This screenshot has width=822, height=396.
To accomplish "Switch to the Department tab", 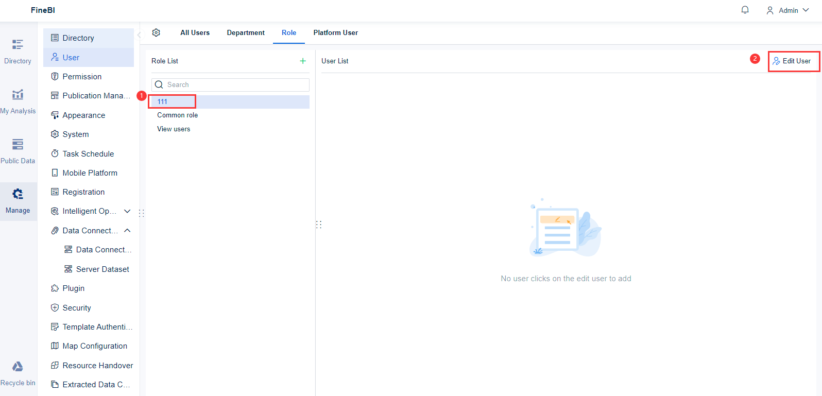I will 246,32.
